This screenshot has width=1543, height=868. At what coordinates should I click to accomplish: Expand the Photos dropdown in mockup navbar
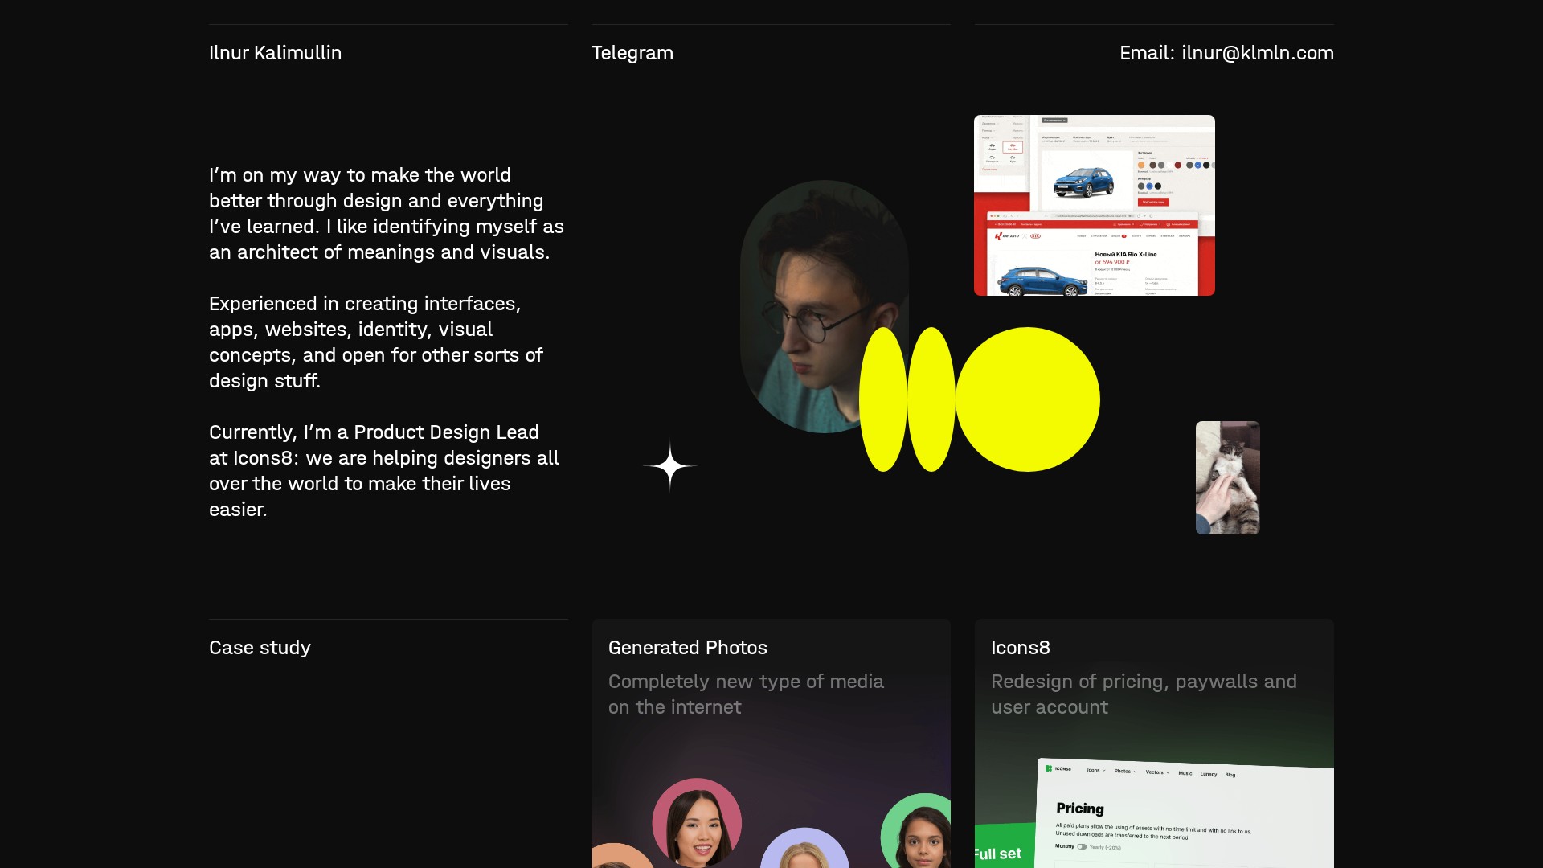coord(1125,771)
